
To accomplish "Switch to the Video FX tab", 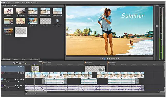I will pos(24,59).
